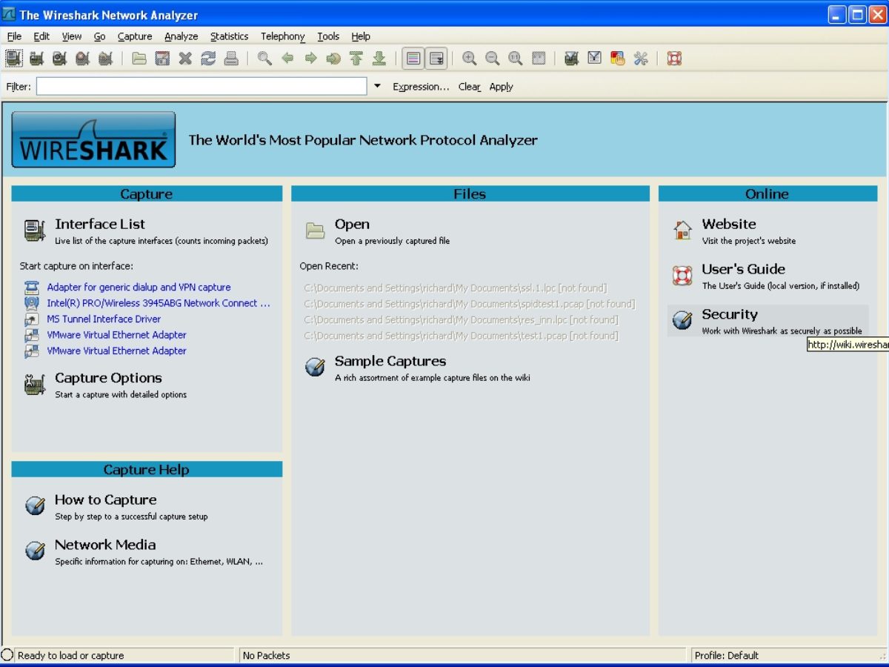Restart the live capture toolbar icon
This screenshot has height=667, width=889.
click(105, 59)
